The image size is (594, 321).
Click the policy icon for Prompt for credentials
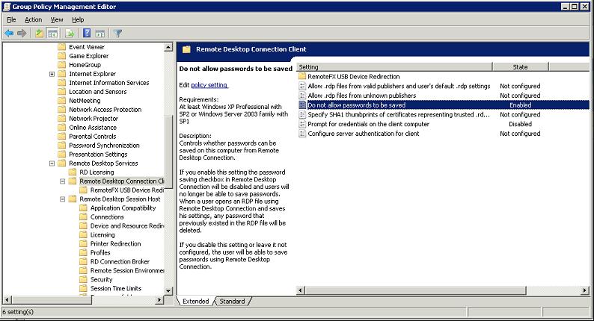pyautogui.click(x=302, y=124)
